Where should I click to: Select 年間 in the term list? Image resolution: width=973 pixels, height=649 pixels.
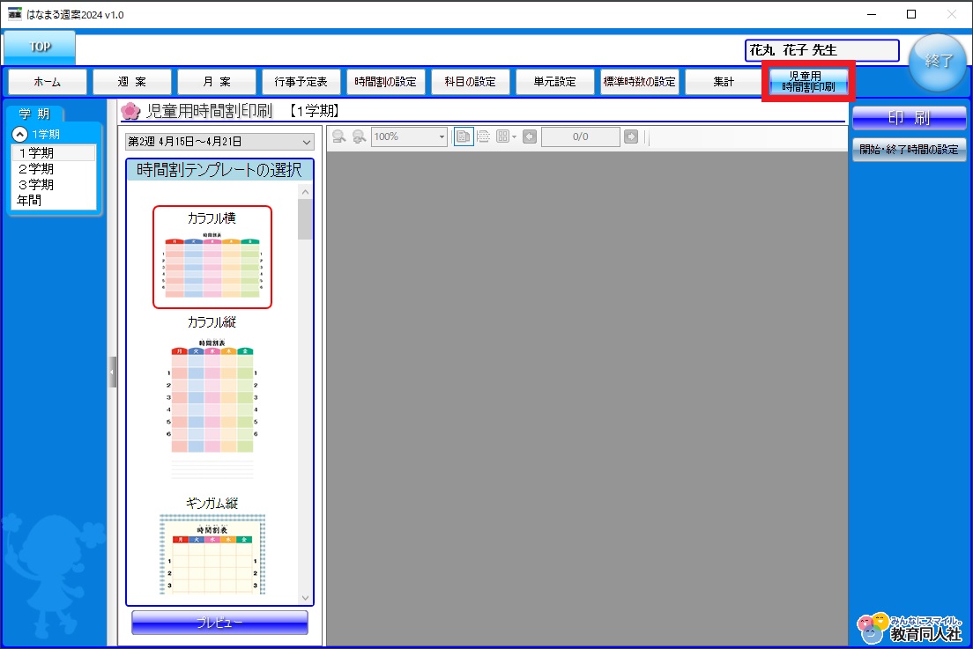pyautogui.click(x=54, y=200)
